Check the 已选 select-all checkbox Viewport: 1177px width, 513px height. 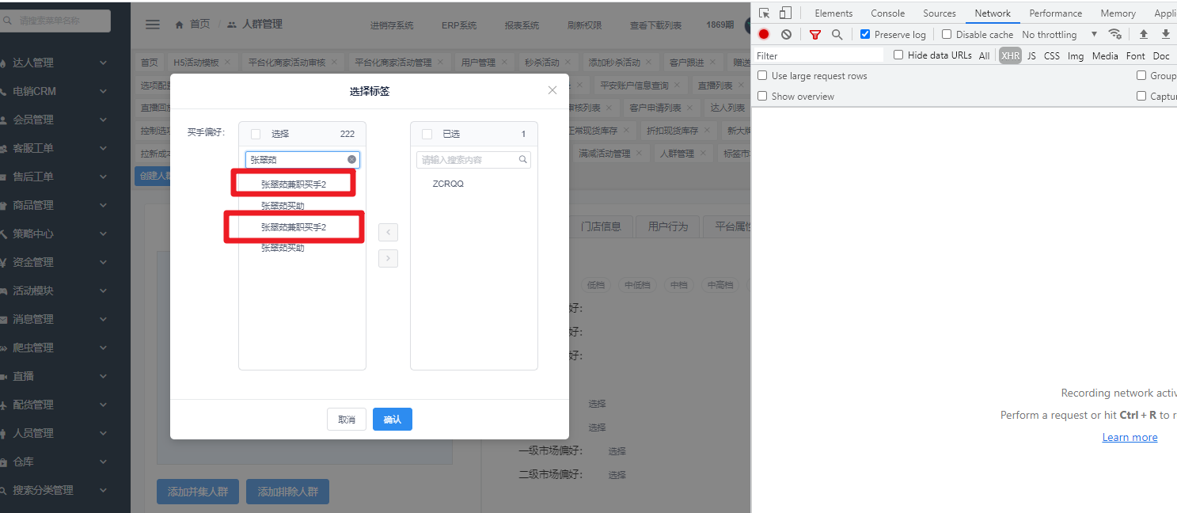click(x=427, y=134)
